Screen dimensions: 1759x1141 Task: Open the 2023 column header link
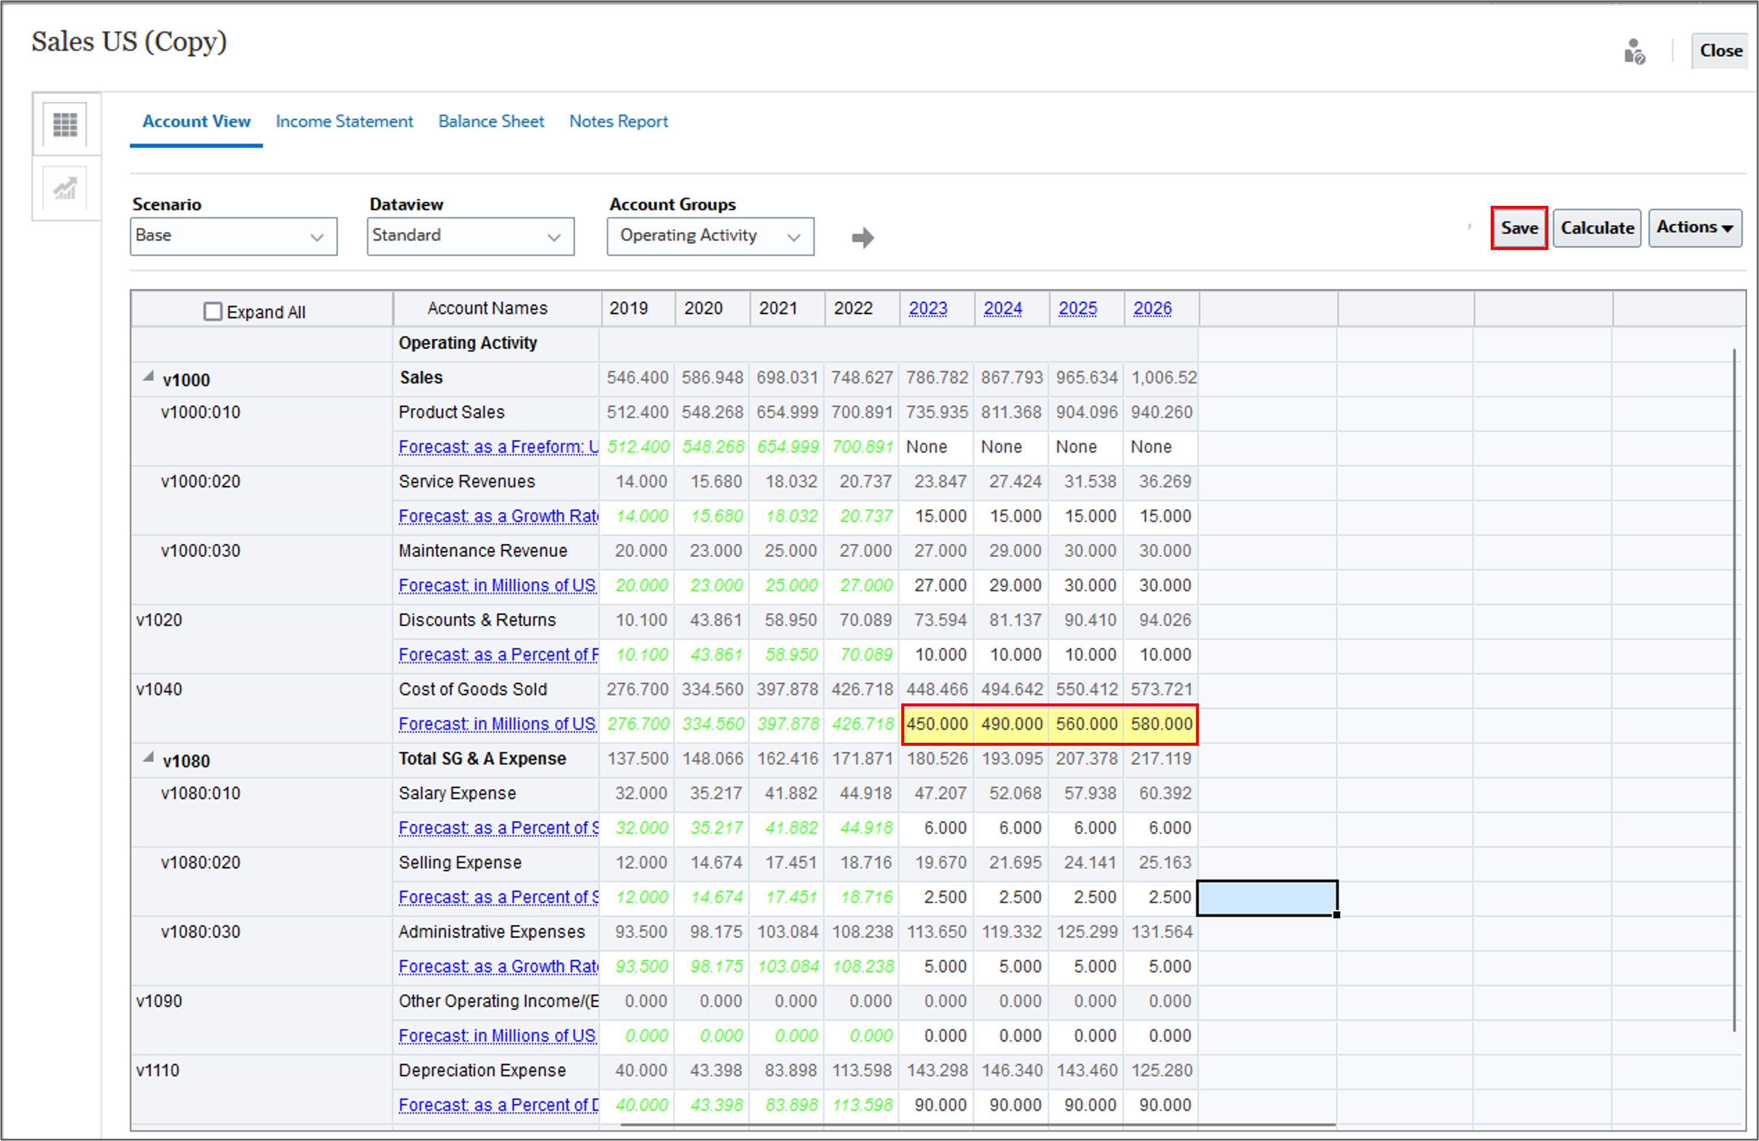point(928,308)
